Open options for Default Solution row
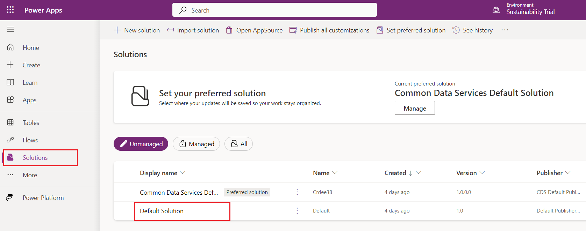586x231 pixels. [x=297, y=211]
